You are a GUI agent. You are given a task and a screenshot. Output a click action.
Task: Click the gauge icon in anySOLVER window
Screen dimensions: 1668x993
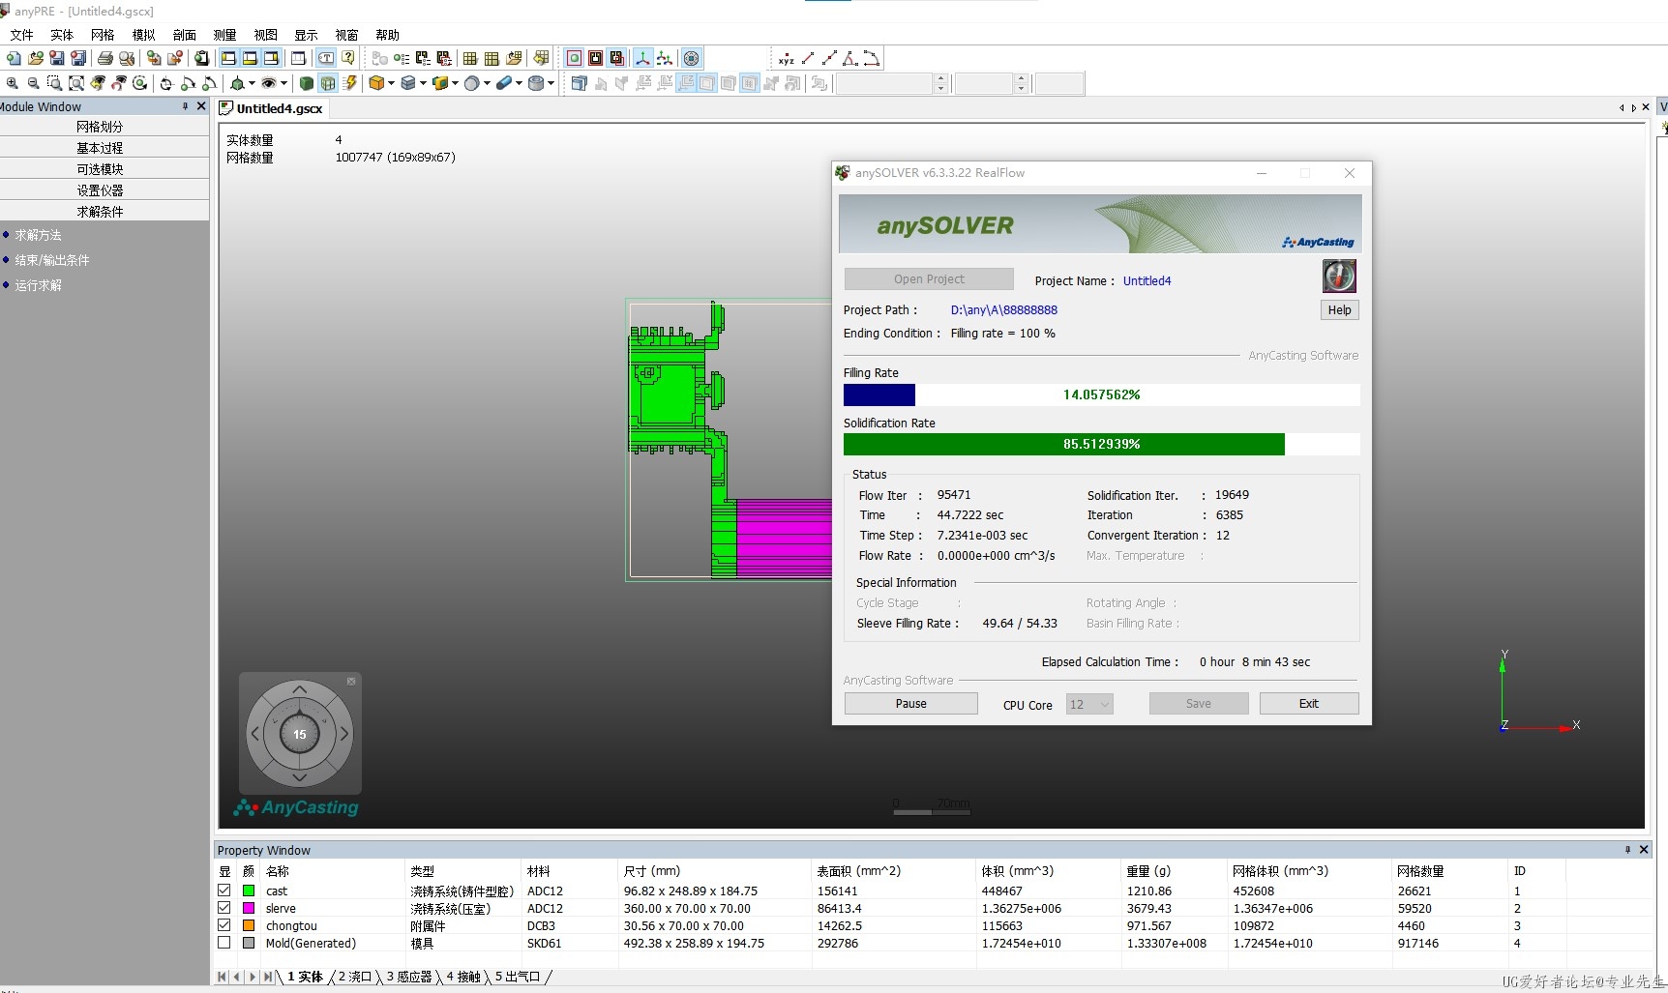pyautogui.click(x=1339, y=277)
